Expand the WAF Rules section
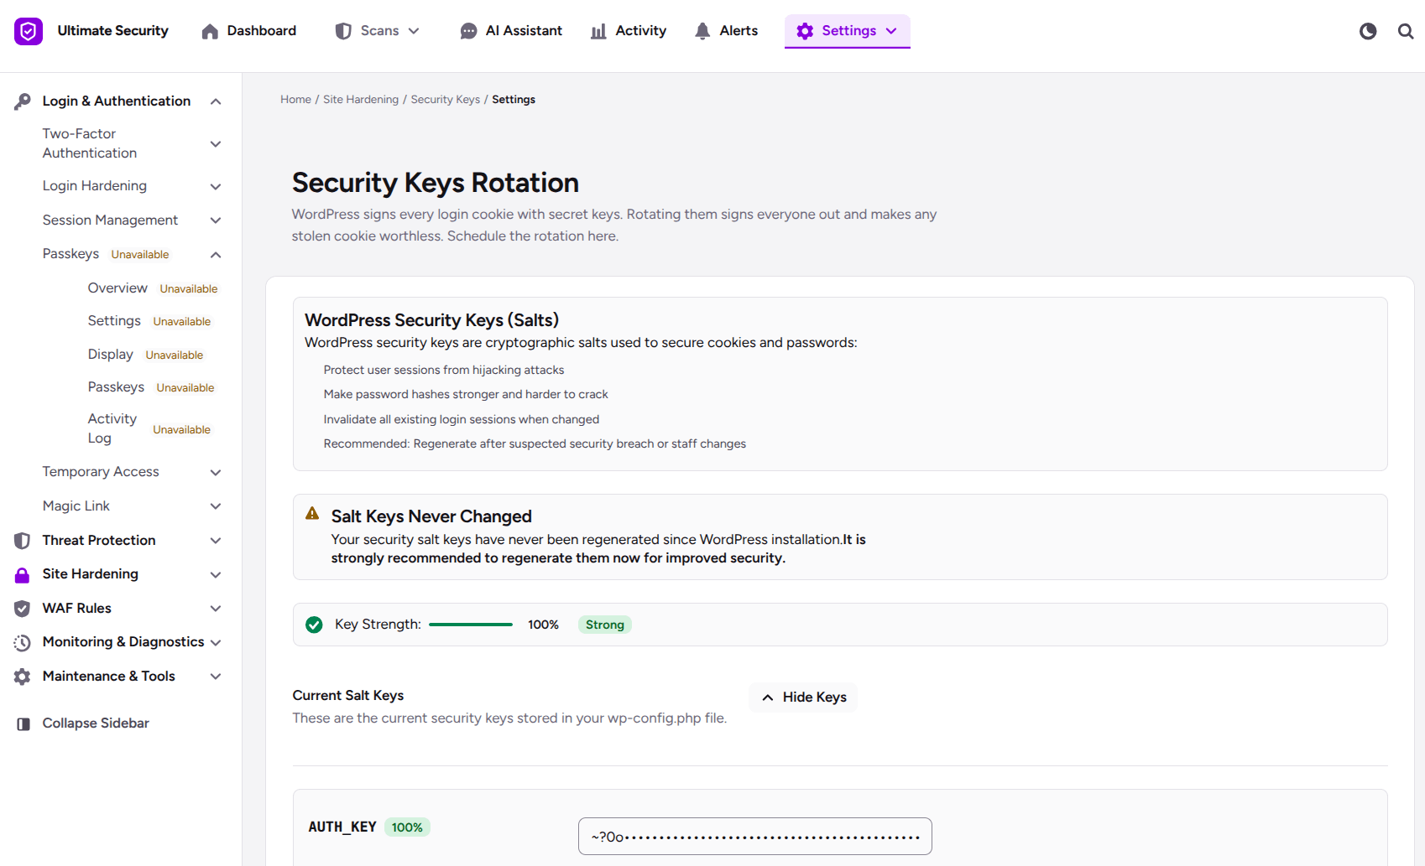This screenshot has height=866, width=1425. [216, 609]
